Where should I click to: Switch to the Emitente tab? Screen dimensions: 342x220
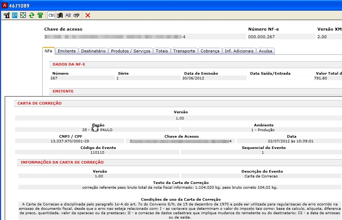coord(67,51)
